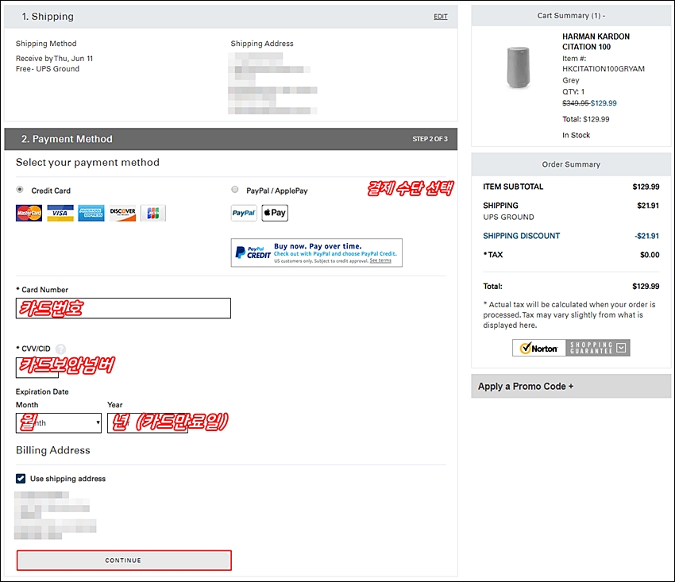Click the STEP 2 OF 3 indicator

tap(430, 139)
